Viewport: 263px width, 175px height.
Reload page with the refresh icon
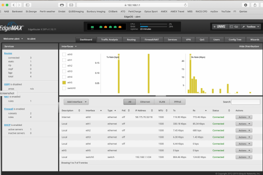coord(185,5)
